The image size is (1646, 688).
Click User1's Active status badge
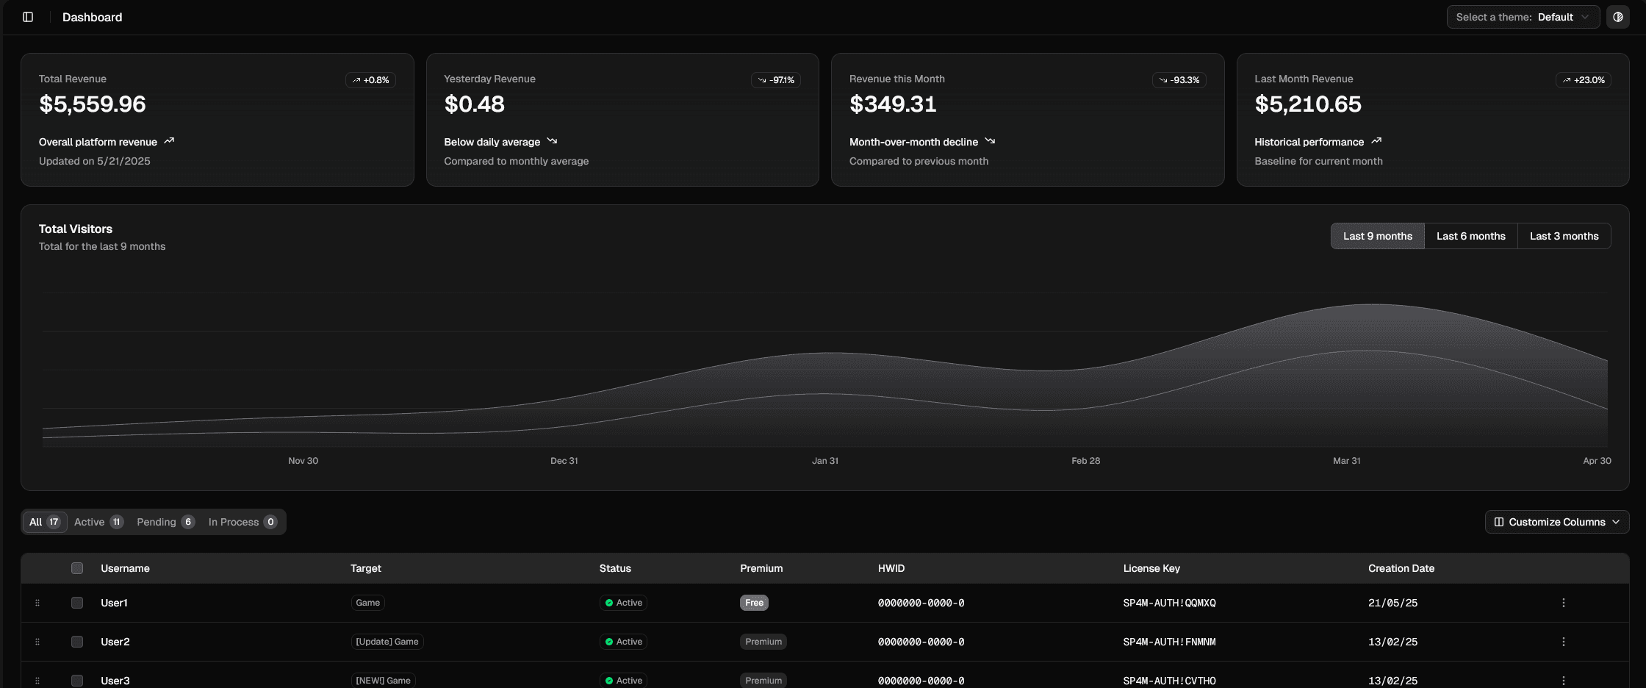point(623,603)
